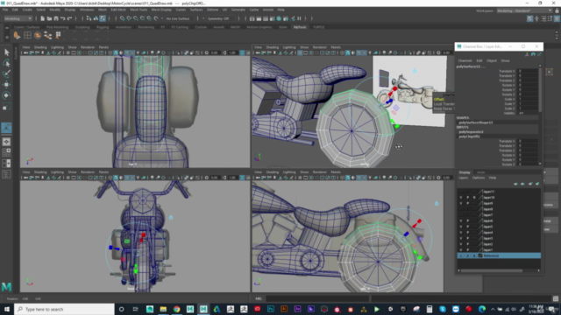The height and width of the screenshot is (315, 561).
Task: Click first layer-move icon in Layer Editor
Action: [x=515, y=184]
